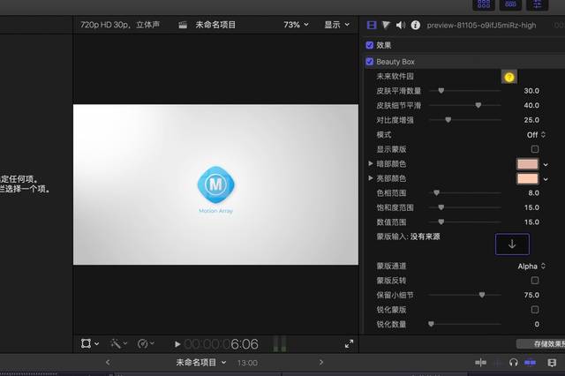Toggle full screen viewer arrows icon
Viewport: 565px width, 376px height.
(x=349, y=344)
